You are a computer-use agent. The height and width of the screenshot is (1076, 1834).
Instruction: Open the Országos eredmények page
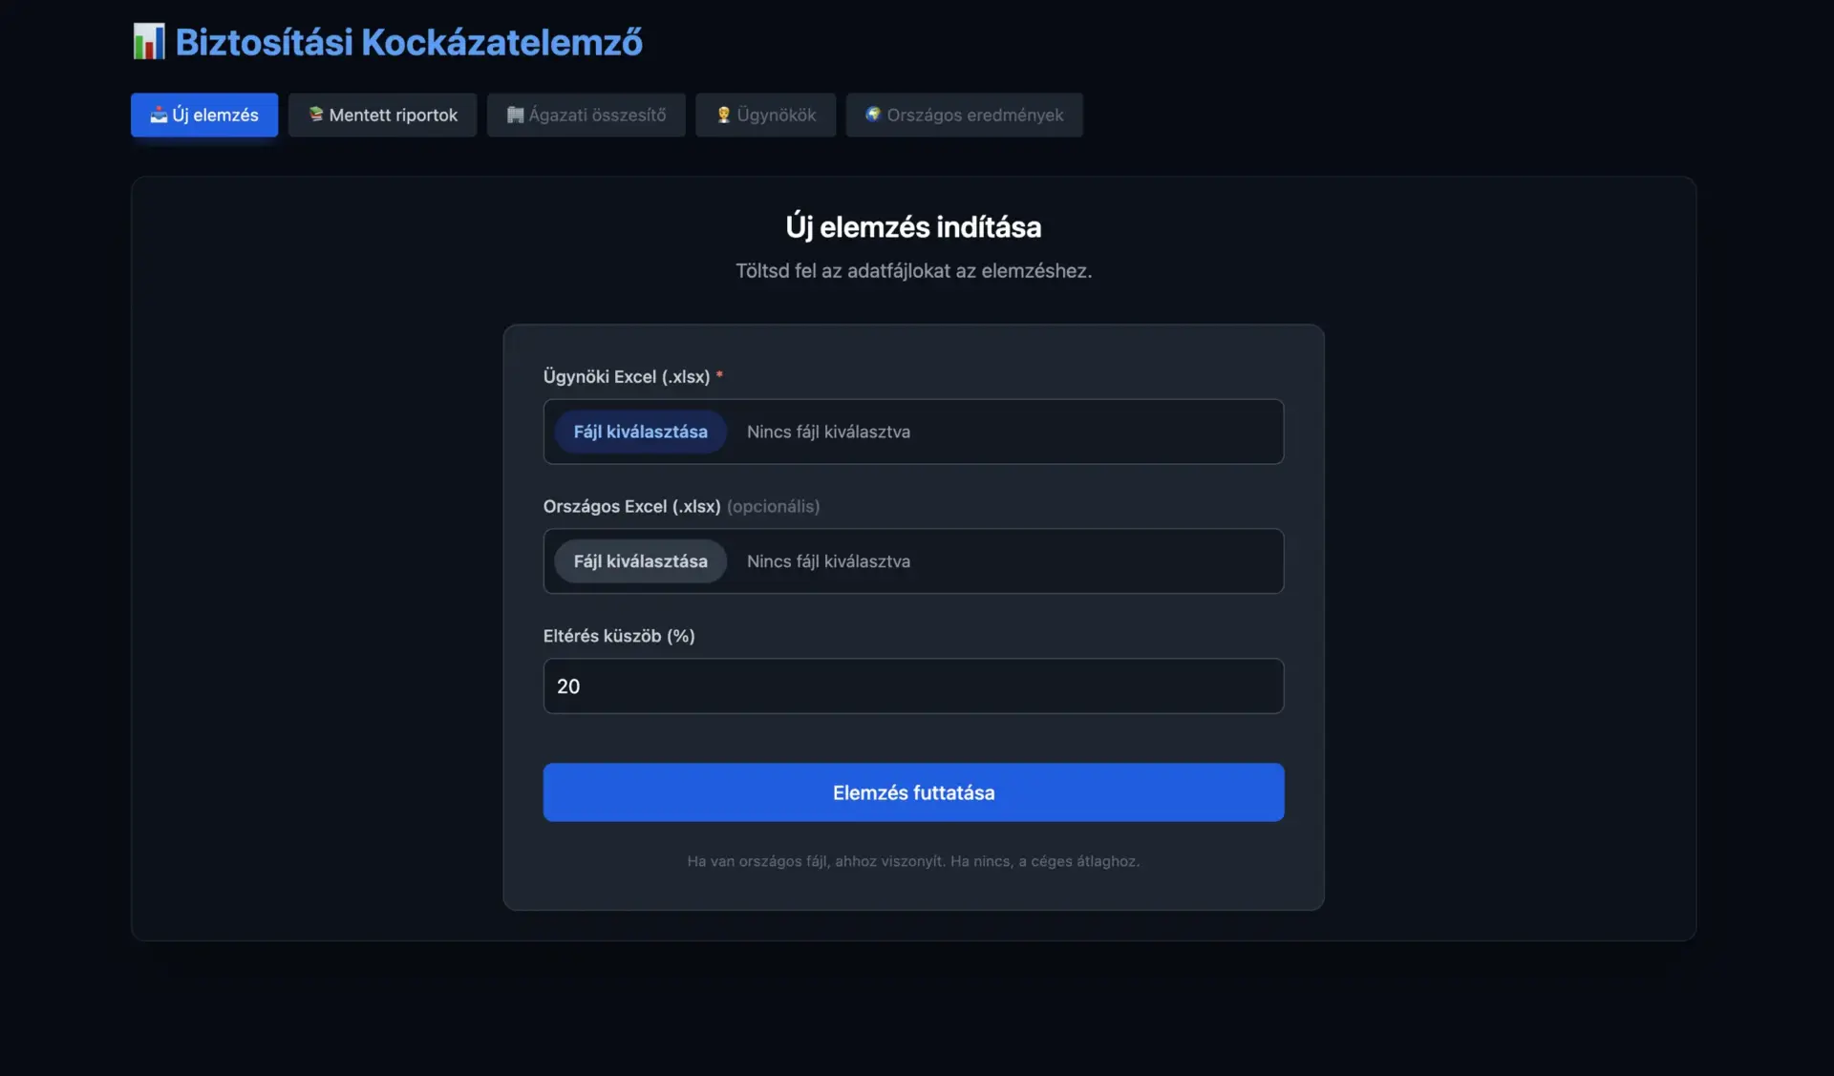[x=964, y=115]
